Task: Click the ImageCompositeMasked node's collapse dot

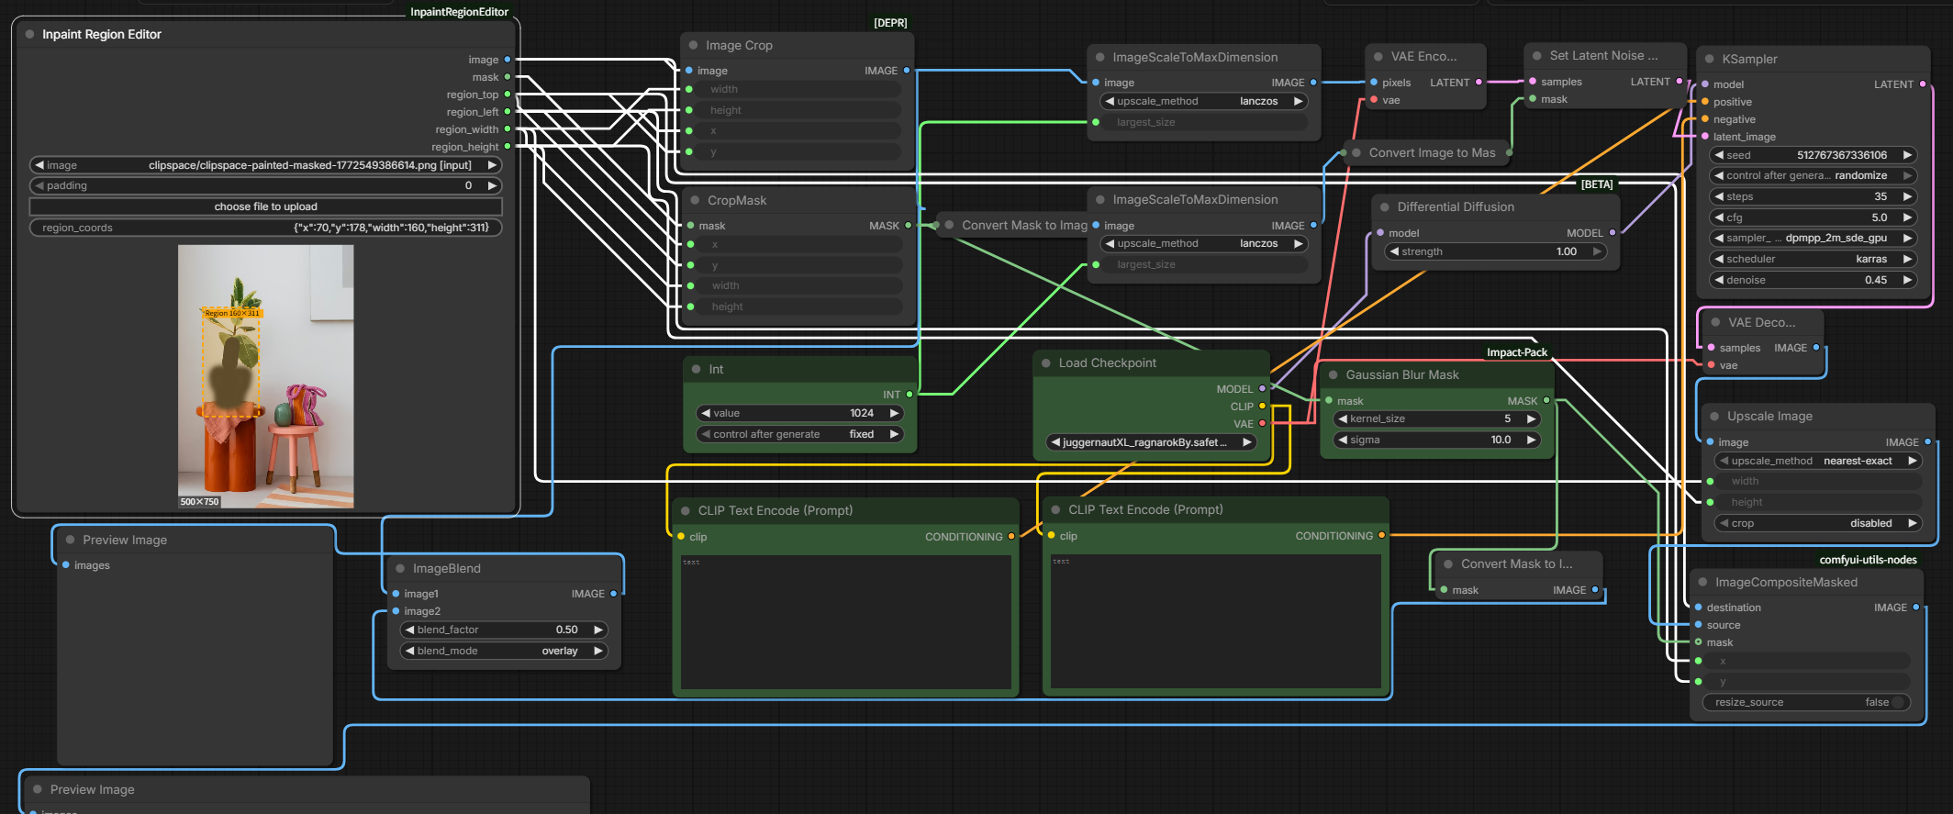Action: (x=1702, y=582)
